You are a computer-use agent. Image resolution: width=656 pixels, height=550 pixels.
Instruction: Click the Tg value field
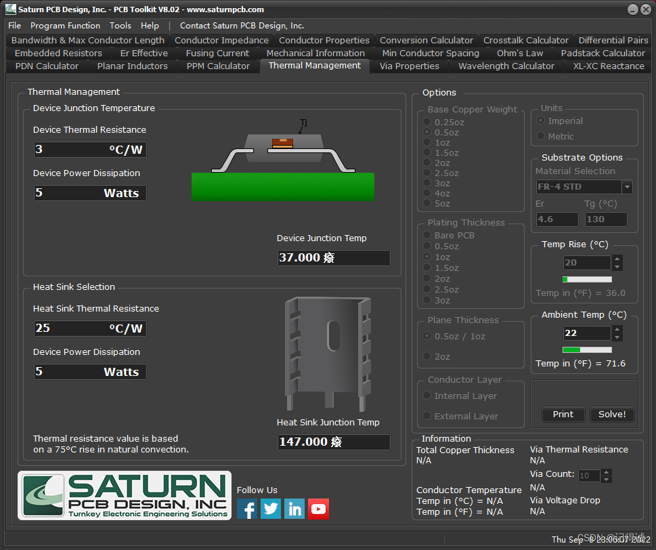click(606, 219)
